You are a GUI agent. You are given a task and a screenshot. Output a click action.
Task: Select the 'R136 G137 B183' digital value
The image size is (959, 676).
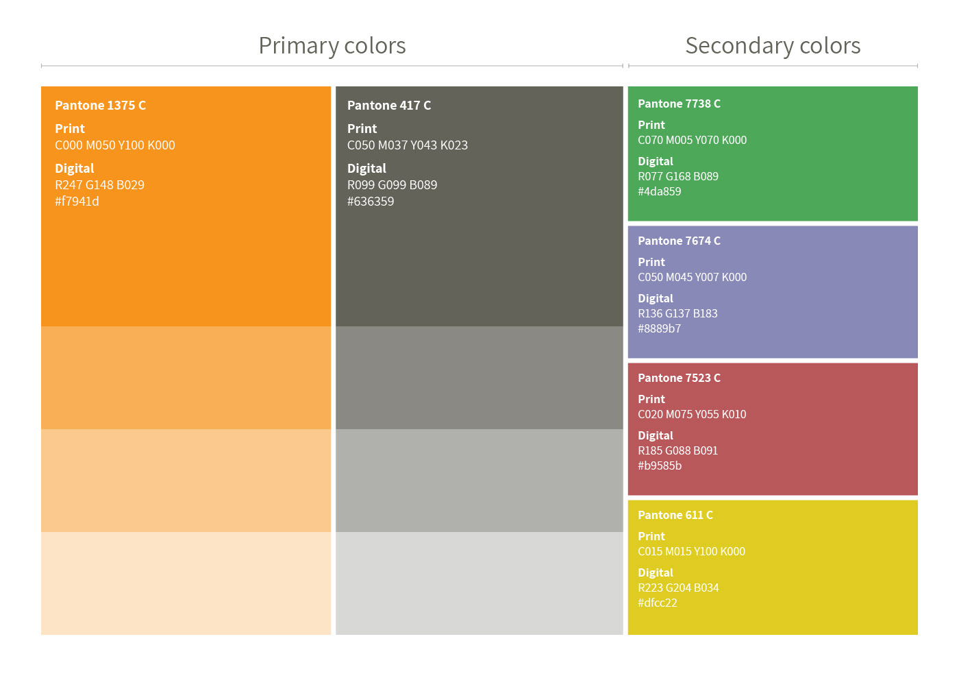coord(678,313)
